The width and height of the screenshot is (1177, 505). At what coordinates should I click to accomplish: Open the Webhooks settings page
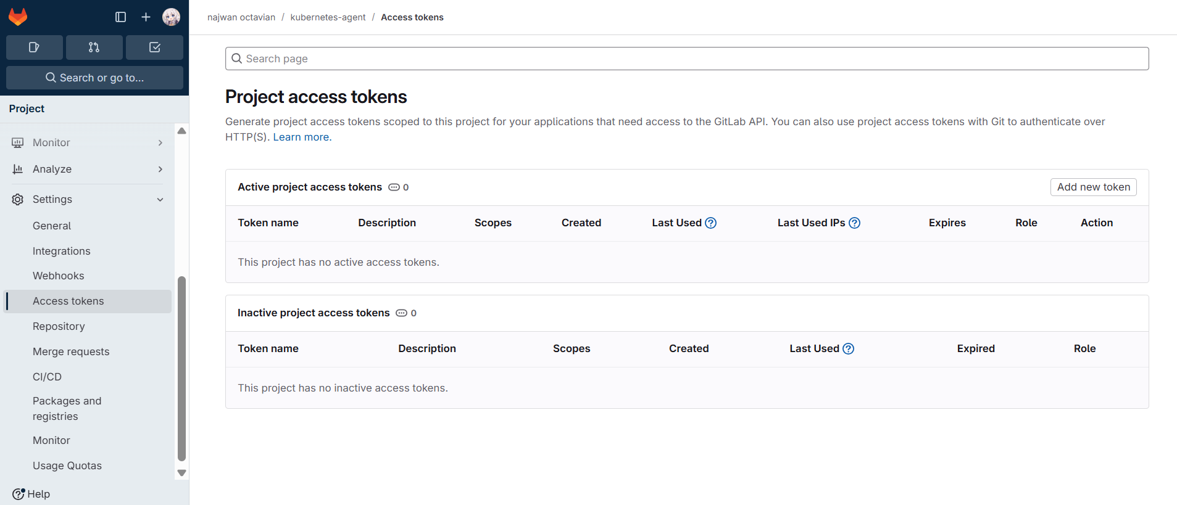pyautogui.click(x=58, y=276)
